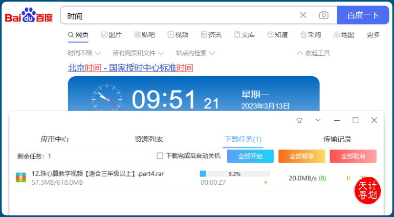394x217 pixels.
Task: Click the 全部取消 button
Action: (353, 156)
